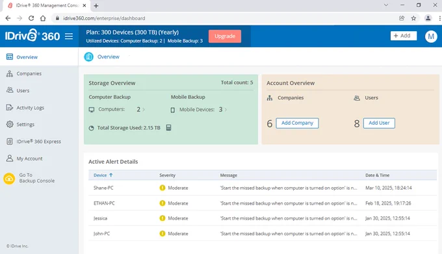Click the My Account person icon
Screen dimensions: 442x254
10,159
